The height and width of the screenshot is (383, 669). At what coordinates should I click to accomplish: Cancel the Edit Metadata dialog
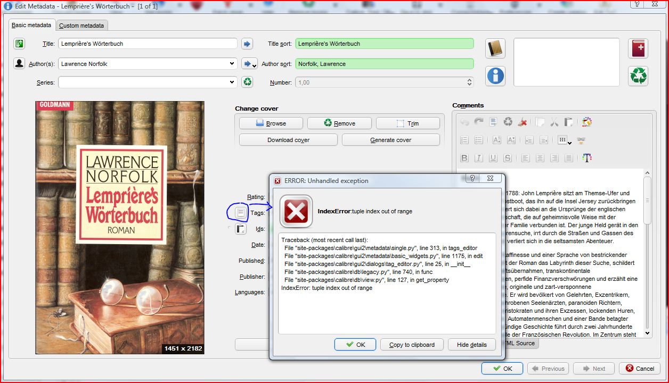coord(640,368)
